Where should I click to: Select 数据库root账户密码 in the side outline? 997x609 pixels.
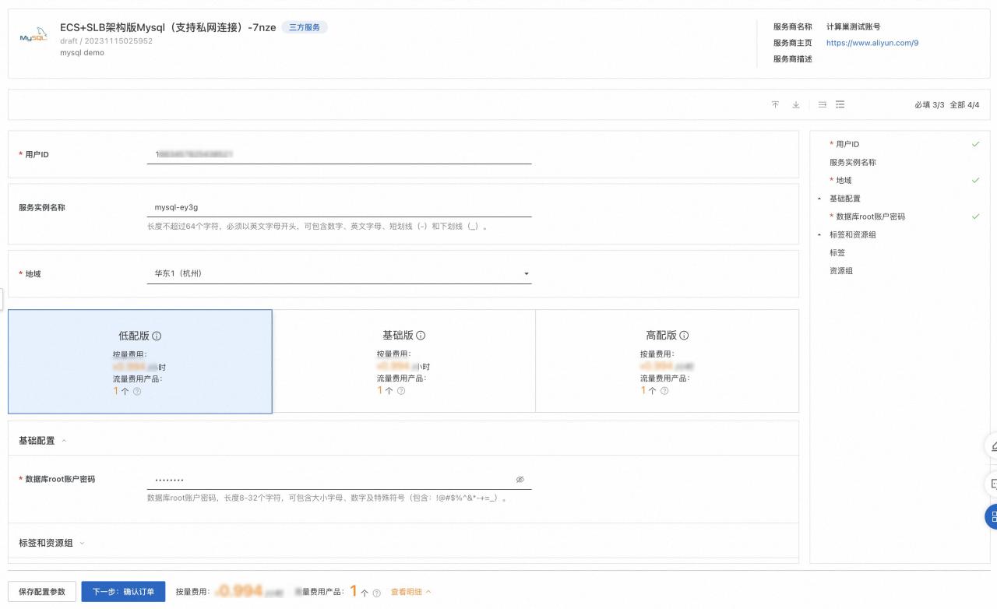(x=870, y=216)
